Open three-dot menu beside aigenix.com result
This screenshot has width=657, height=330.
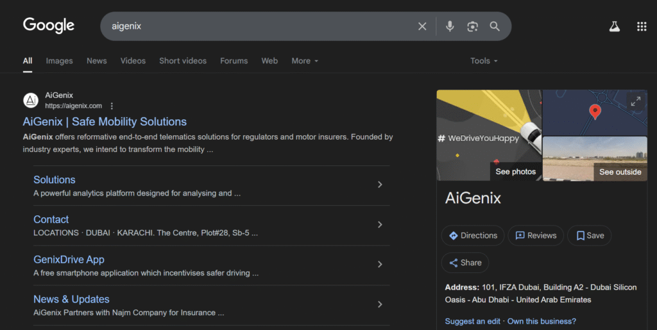click(112, 106)
